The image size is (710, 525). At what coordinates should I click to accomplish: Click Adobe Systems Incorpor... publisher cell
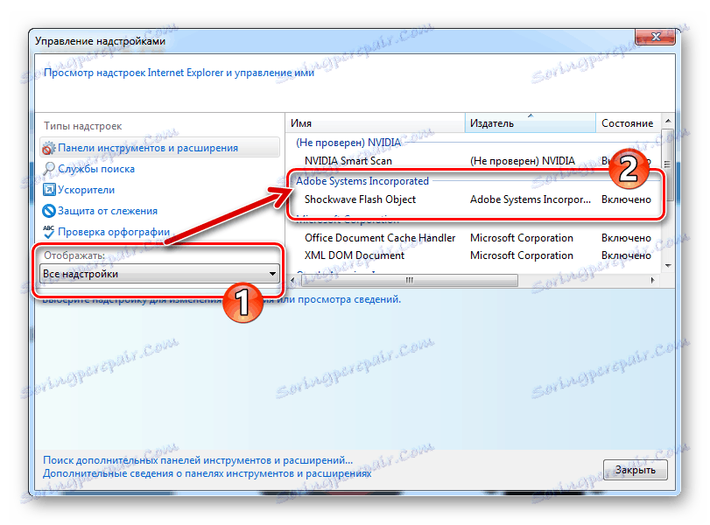(531, 199)
